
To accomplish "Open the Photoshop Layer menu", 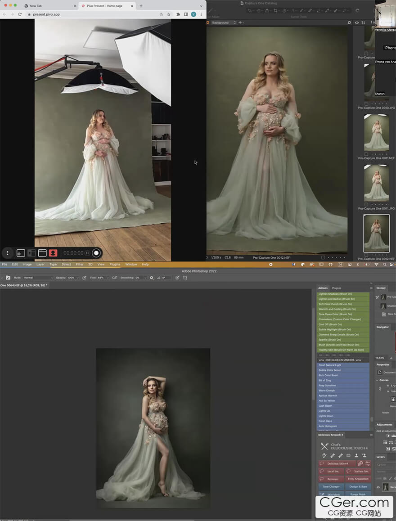I will click(x=40, y=265).
